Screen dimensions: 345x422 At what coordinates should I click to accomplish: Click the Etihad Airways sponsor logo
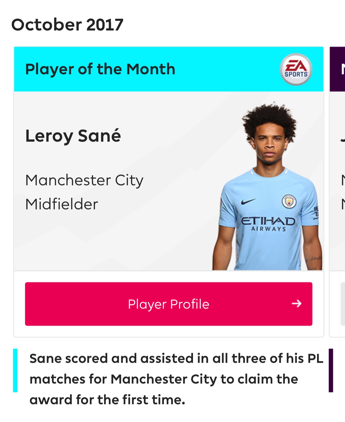point(268,224)
